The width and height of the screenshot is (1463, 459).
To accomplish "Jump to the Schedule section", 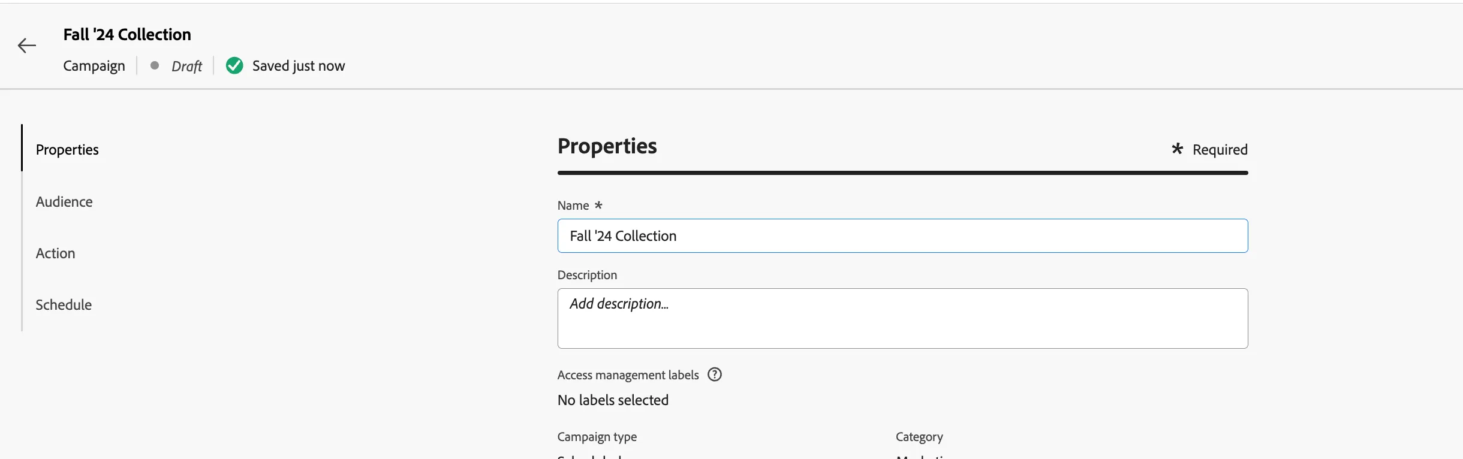I will [x=64, y=304].
